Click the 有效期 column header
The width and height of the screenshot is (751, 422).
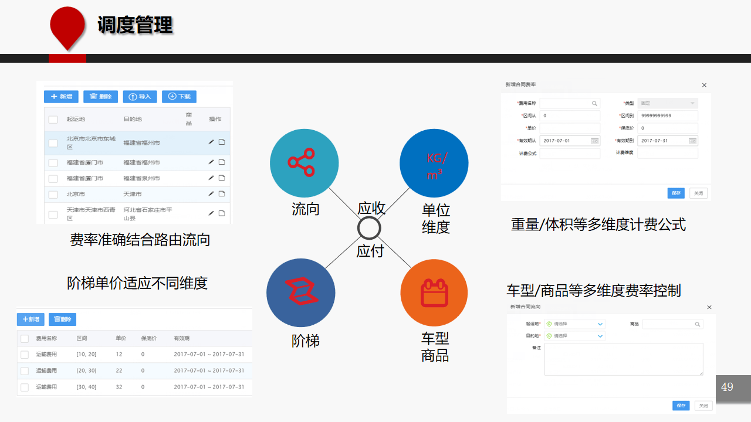tap(181, 338)
